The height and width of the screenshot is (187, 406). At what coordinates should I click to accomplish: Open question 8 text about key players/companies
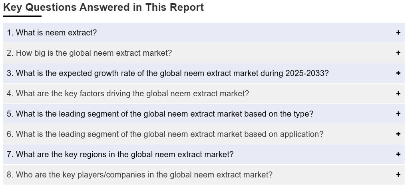pos(140,175)
